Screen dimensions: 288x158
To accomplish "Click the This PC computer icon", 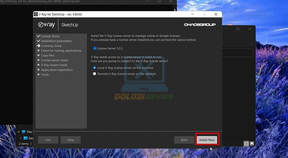I will point(24,132).
